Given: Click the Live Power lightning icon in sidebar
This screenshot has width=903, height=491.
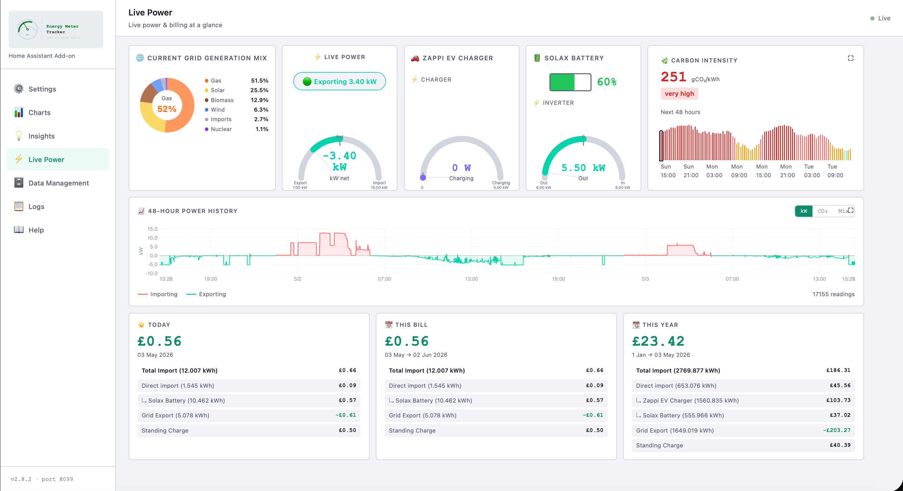Looking at the screenshot, I should [x=19, y=159].
